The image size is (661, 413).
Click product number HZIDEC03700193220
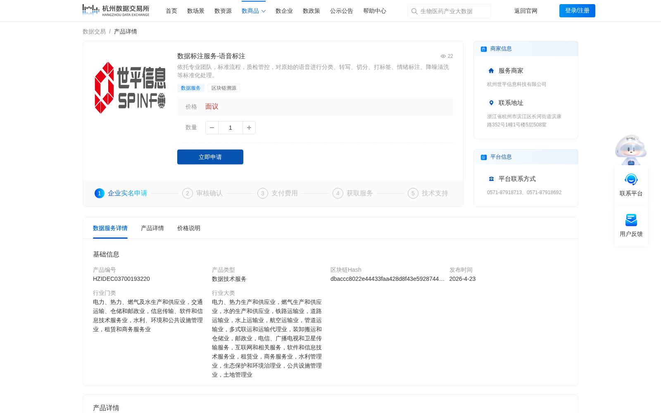tap(121, 279)
